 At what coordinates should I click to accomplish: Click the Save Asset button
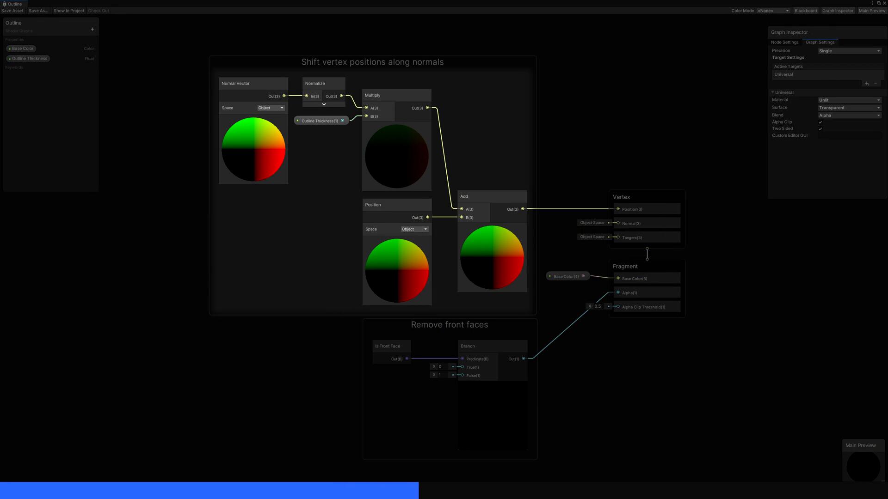(12, 11)
